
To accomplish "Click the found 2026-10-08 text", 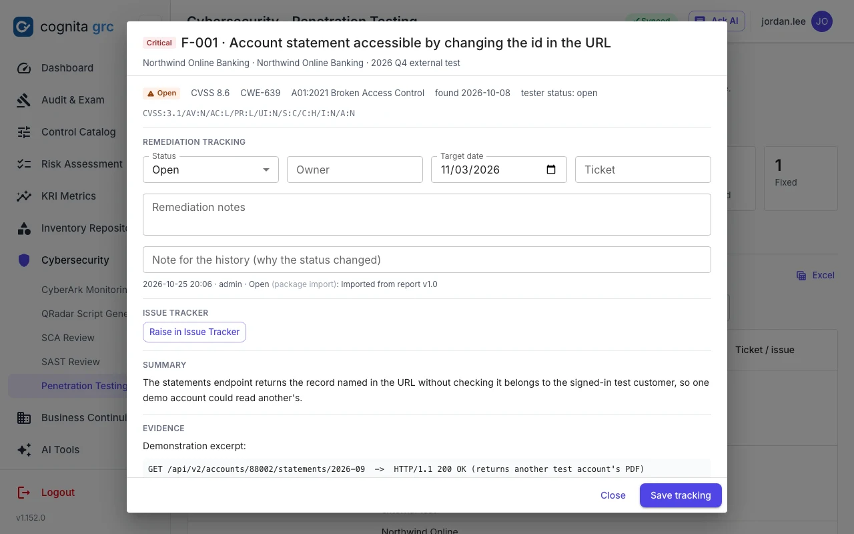I will pyautogui.click(x=472, y=93).
